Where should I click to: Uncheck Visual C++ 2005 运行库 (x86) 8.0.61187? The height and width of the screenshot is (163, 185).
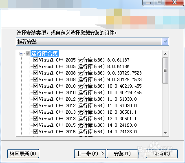35,60
